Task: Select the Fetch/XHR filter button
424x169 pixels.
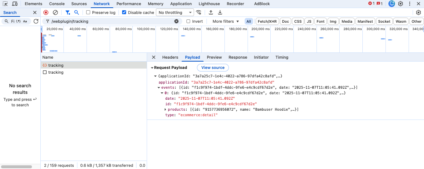Action: 267,21
